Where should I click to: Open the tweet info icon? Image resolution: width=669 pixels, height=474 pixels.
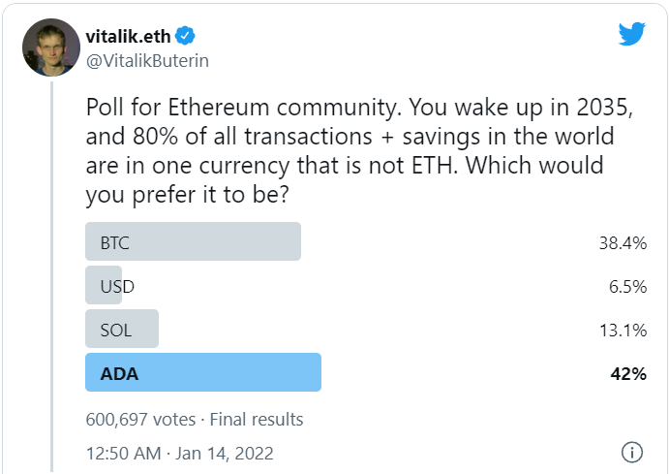pos(631,453)
